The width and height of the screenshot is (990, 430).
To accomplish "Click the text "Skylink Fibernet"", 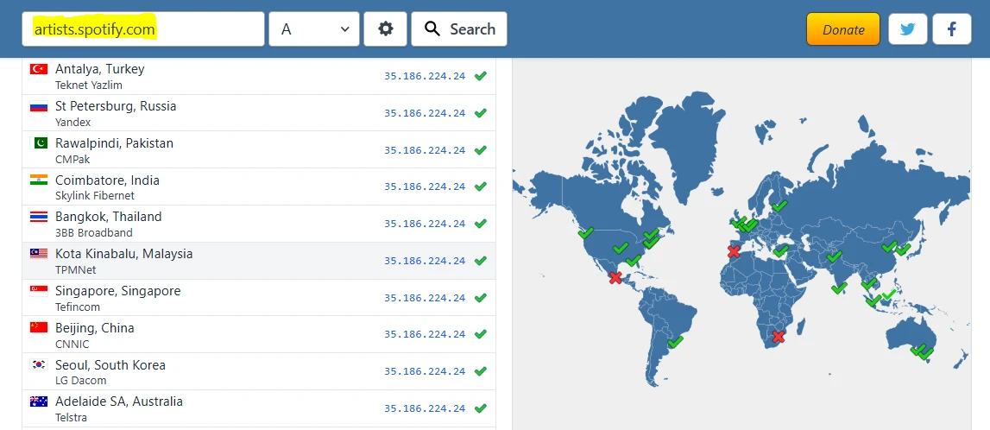I will click(95, 196).
